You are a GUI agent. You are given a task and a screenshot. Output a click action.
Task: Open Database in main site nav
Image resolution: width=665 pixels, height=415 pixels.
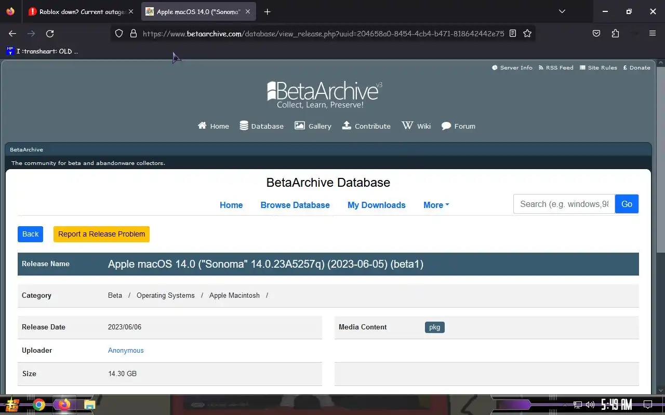coord(261,126)
